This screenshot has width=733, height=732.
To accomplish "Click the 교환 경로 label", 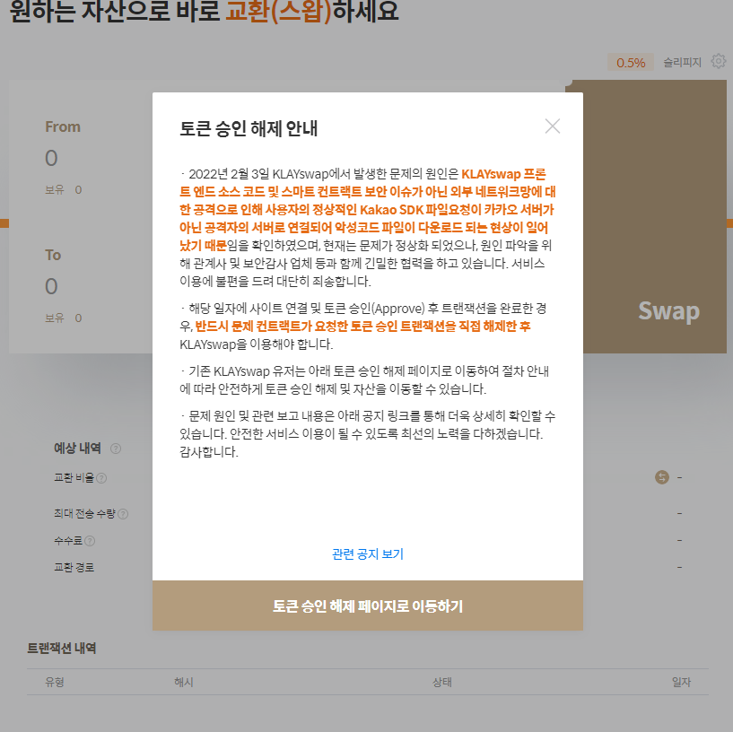I will click(x=74, y=568).
